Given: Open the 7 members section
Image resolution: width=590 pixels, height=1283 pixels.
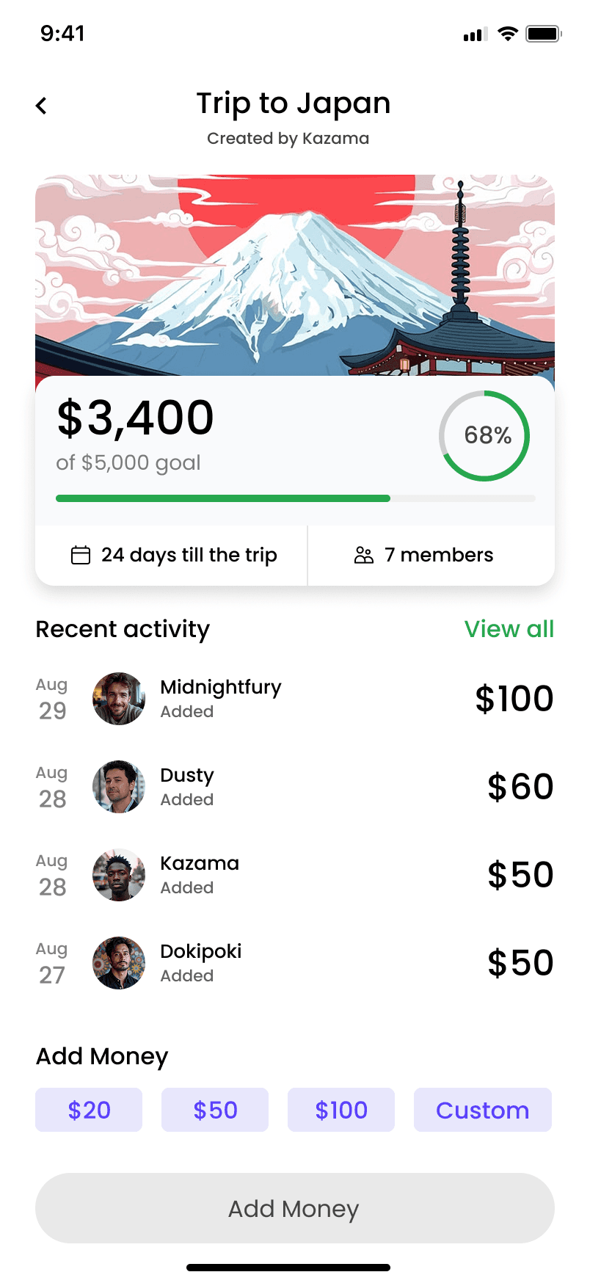Looking at the screenshot, I should [x=431, y=556].
